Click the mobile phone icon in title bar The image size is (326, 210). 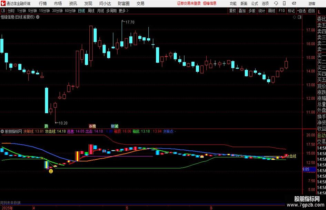[284, 3]
